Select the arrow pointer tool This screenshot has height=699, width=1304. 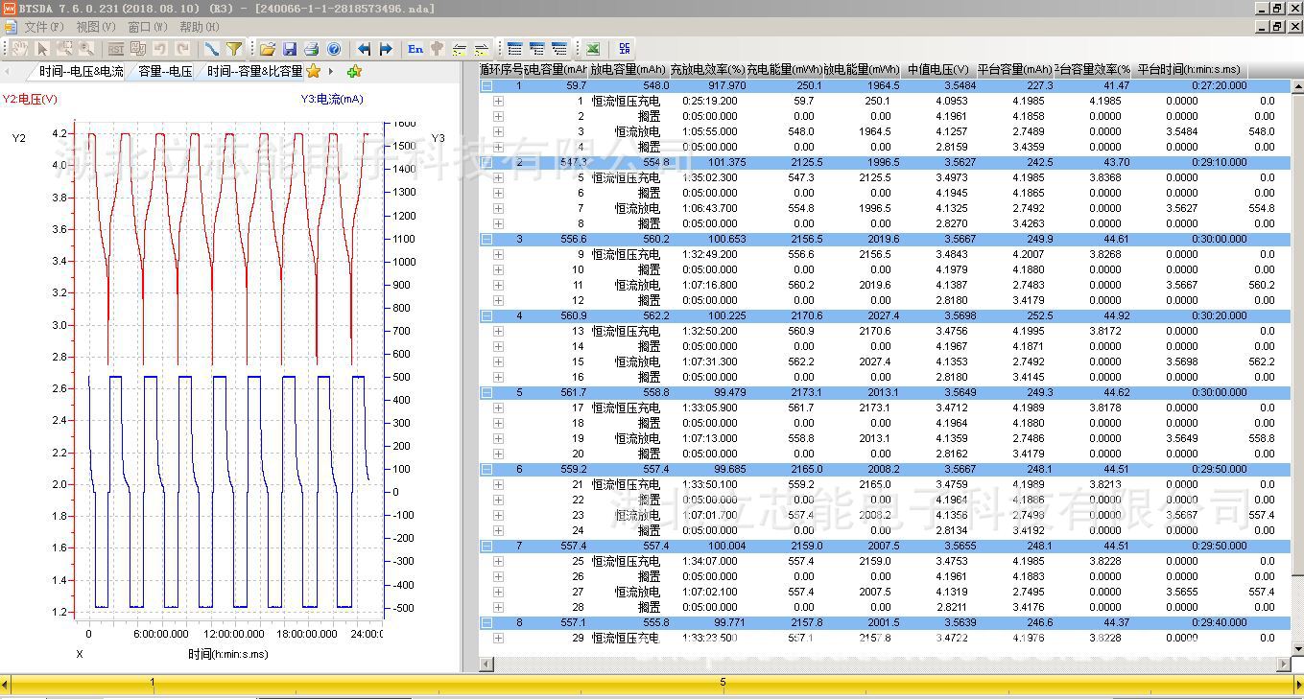coord(42,48)
